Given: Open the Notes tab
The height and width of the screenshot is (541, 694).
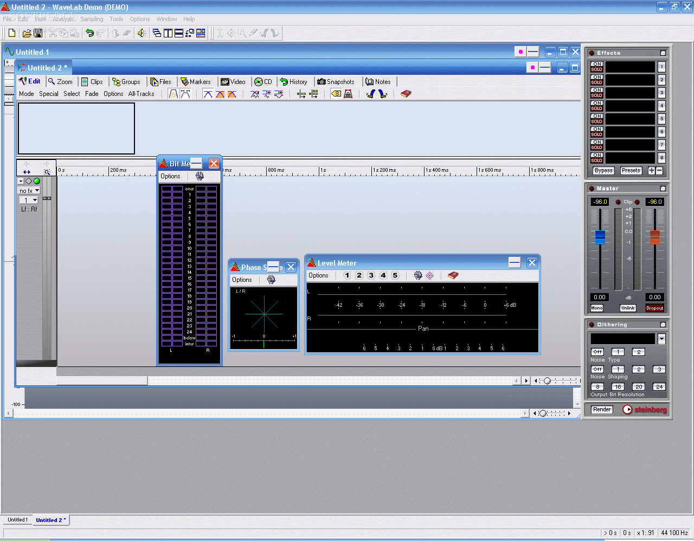Looking at the screenshot, I should [378, 82].
